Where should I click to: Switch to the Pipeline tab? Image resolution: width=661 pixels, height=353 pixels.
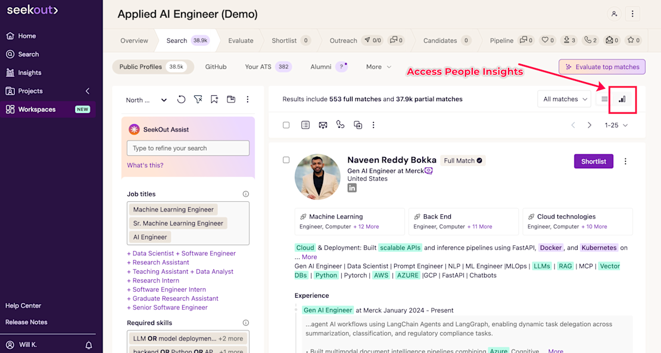[x=501, y=40]
